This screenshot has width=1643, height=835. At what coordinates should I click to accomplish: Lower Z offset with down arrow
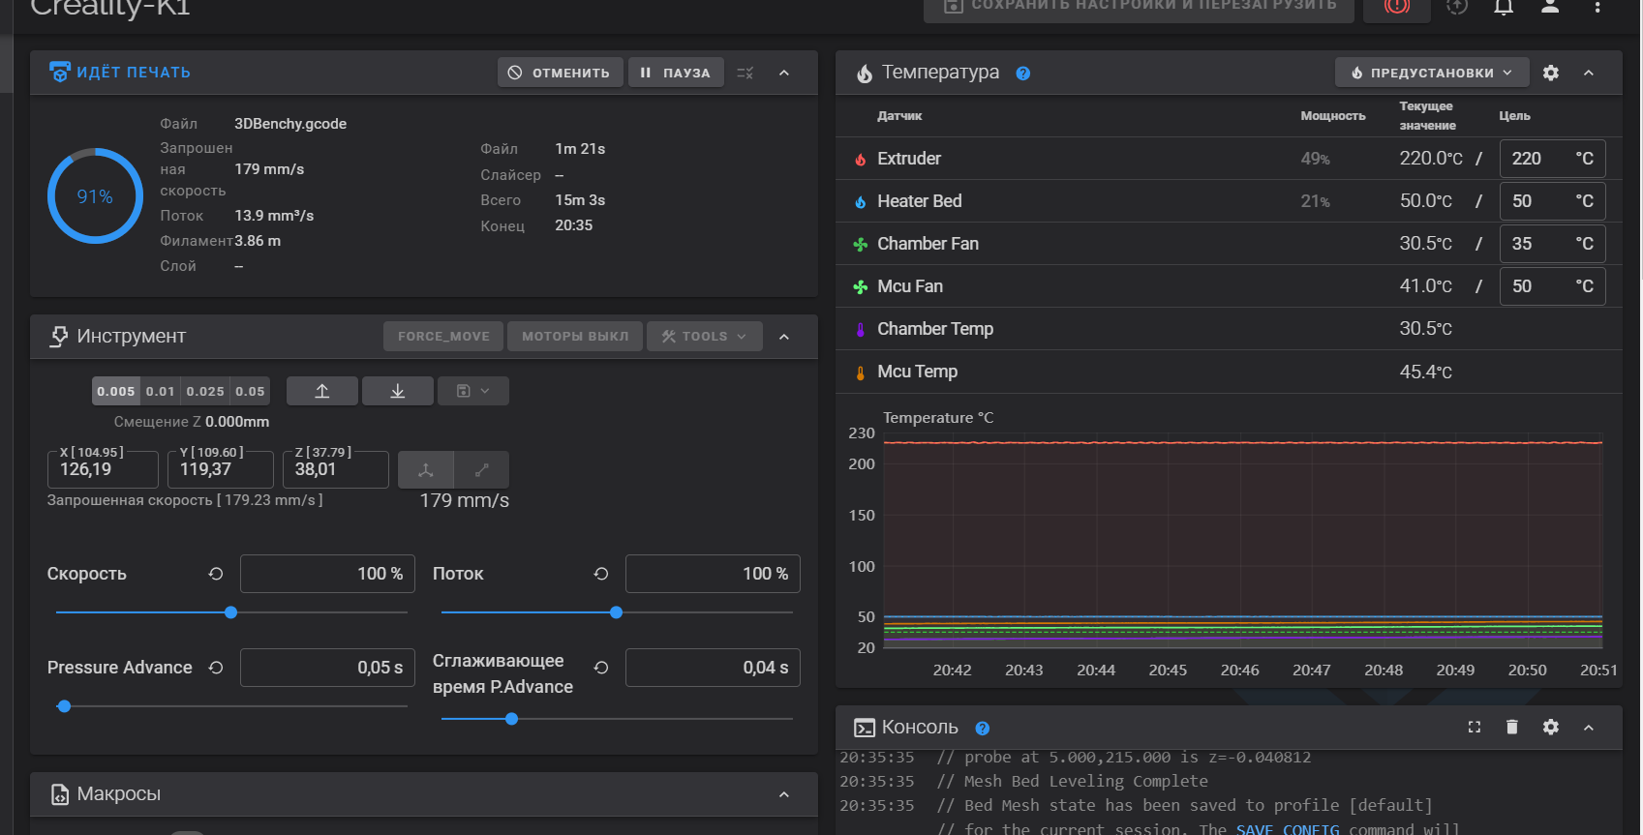click(398, 391)
